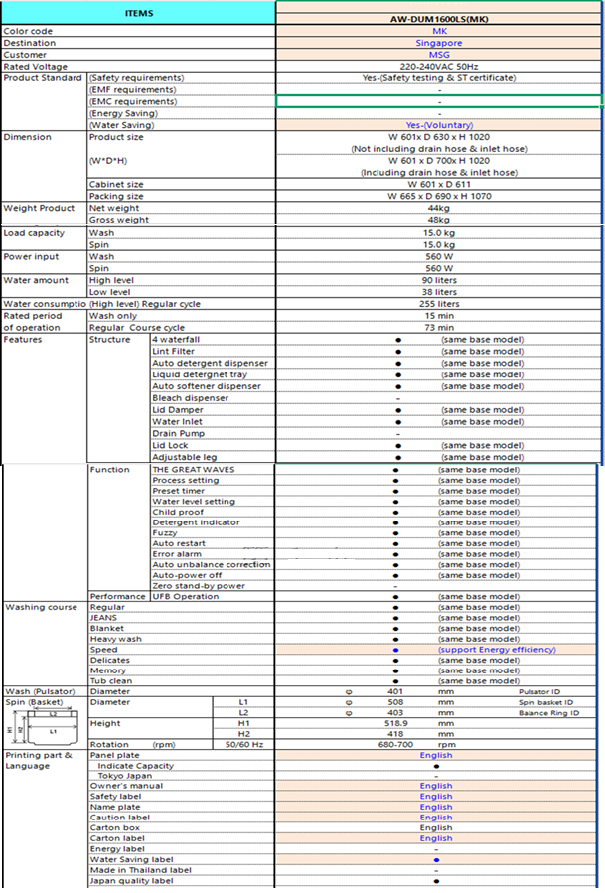Click the "15.0 kg" value in Wash row

coord(439,232)
